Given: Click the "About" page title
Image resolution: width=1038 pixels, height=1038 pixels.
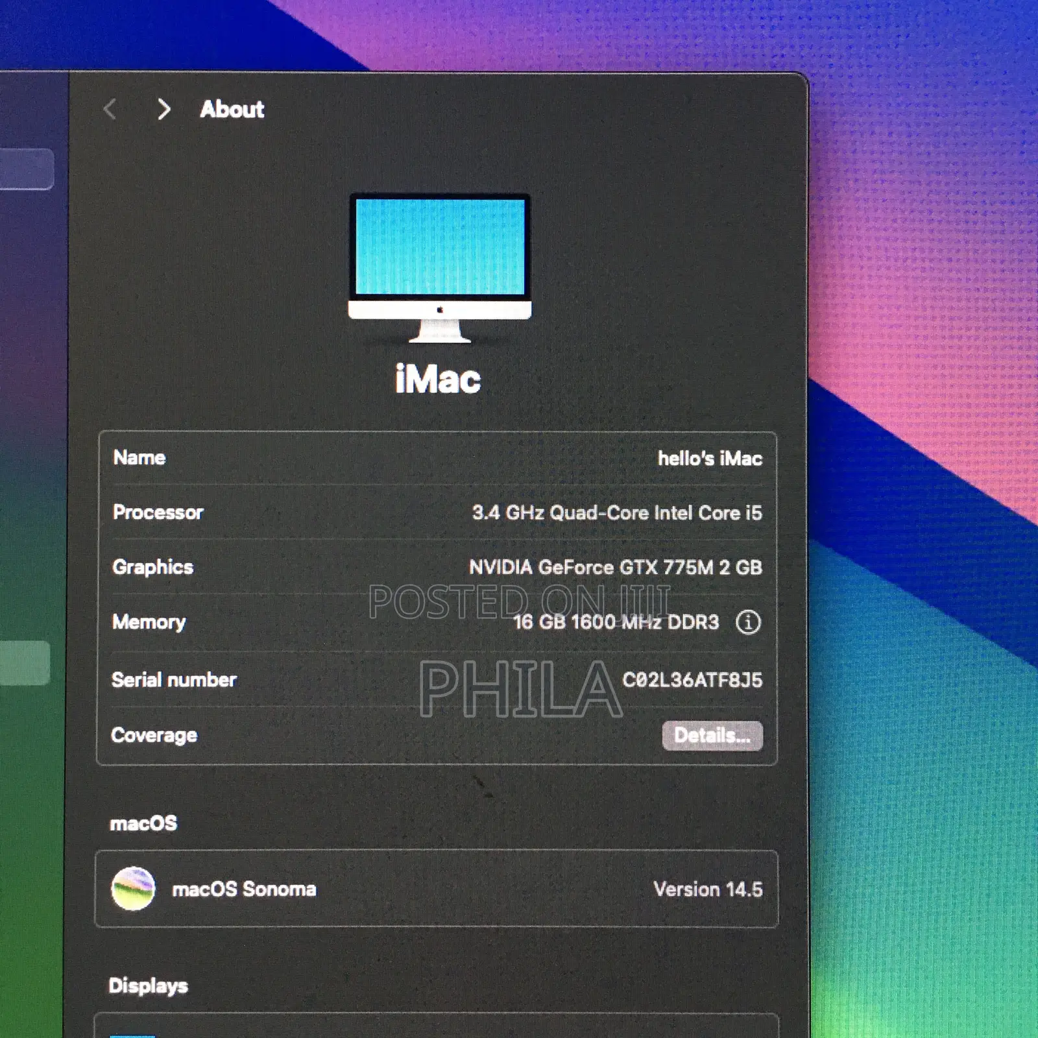Looking at the screenshot, I should click(232, 109).
